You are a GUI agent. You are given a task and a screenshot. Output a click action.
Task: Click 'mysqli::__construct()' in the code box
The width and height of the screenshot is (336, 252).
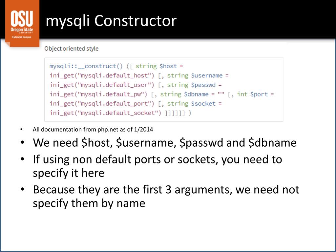(x=86, y=66)
